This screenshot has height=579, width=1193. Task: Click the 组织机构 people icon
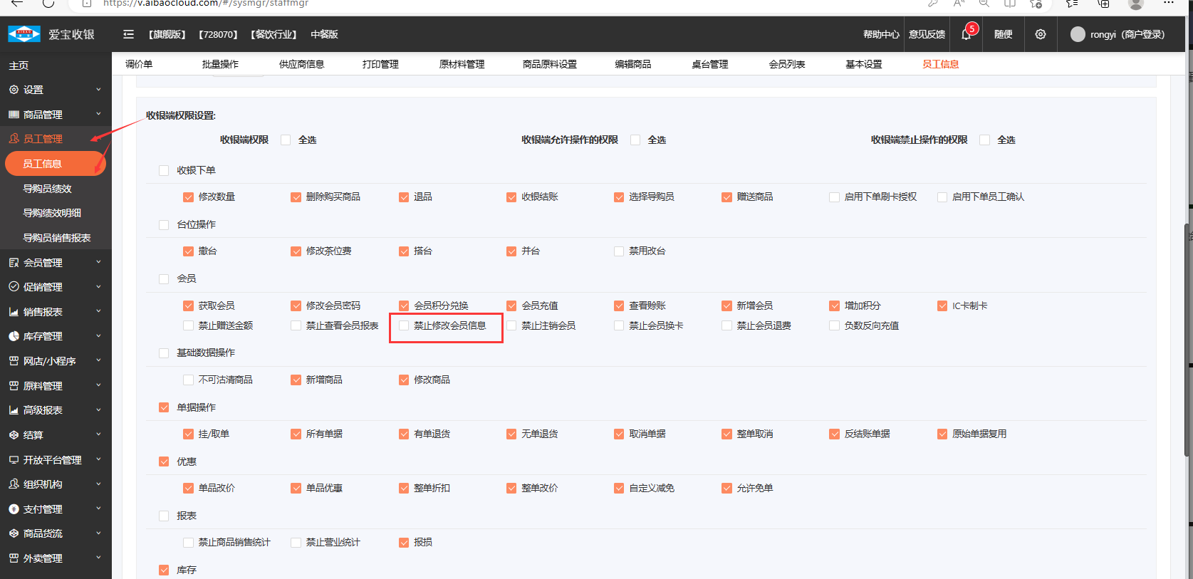(14, 484)
